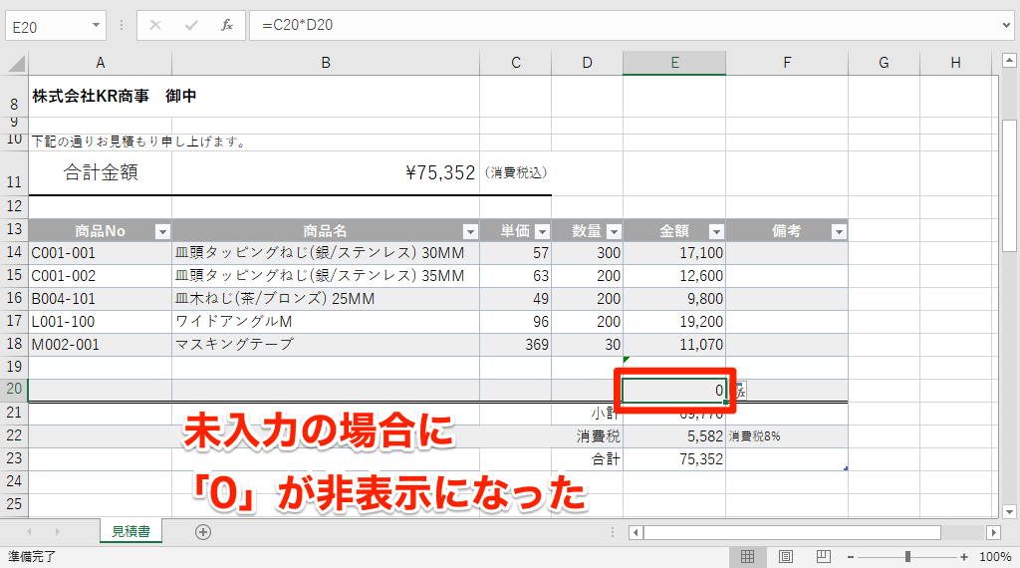
Task: Click the horizontal scrollbar thumb
Action: click(x=792, y=533)
